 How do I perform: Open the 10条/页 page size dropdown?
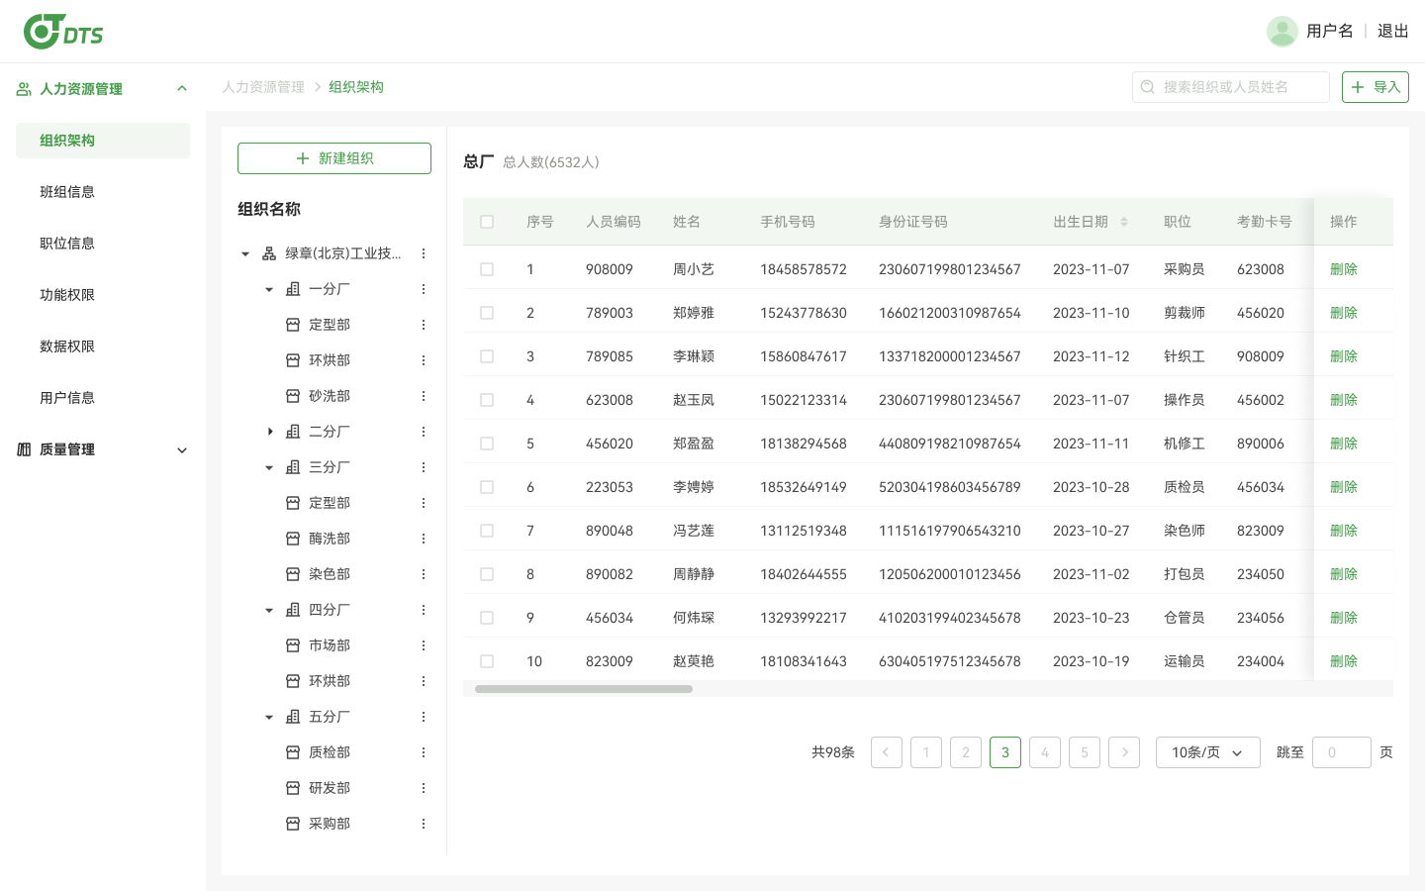pyautogui.click(x=1208, y=752)
